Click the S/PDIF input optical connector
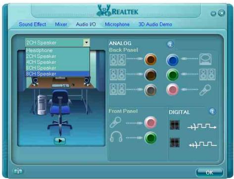This screenshot has height=179, width=234. tap(175, 142)
